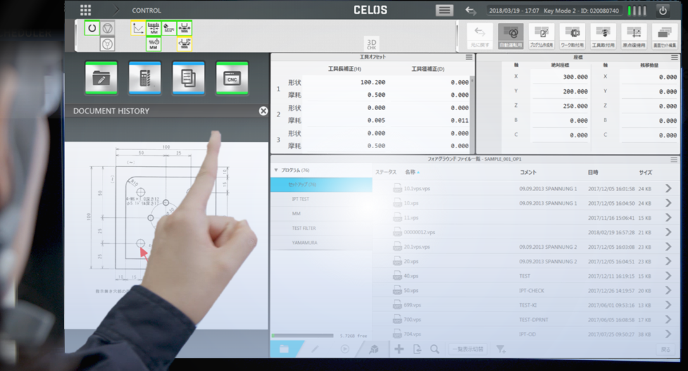Open the CNC window app tile
Image resolution: width=688 pixels, height=371 pixels.
click(x=232, y=78)
